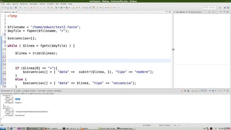Viewport: 231px width, 130px height.
Task: Maximize the editor pane
Action: tap(170, 12)
